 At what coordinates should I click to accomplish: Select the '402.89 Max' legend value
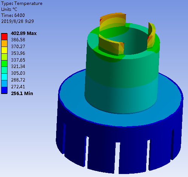[x=24, y=33]
